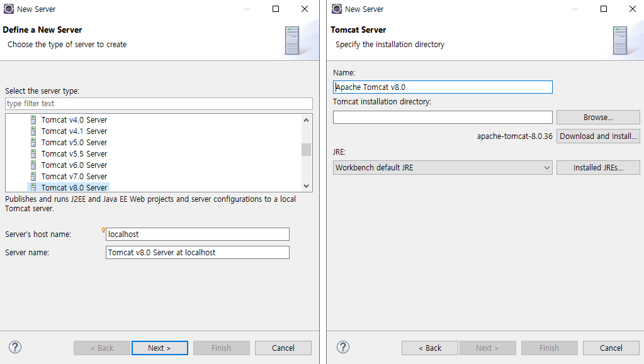Click the Tomcat v5.5 Server icon

coord(33,154)
